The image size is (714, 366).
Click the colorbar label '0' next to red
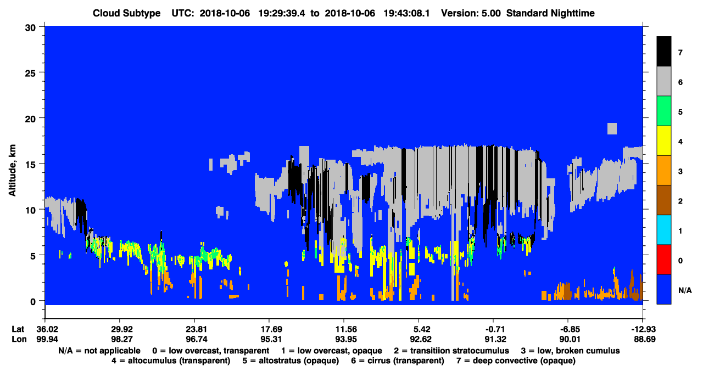tap(680, 261)
